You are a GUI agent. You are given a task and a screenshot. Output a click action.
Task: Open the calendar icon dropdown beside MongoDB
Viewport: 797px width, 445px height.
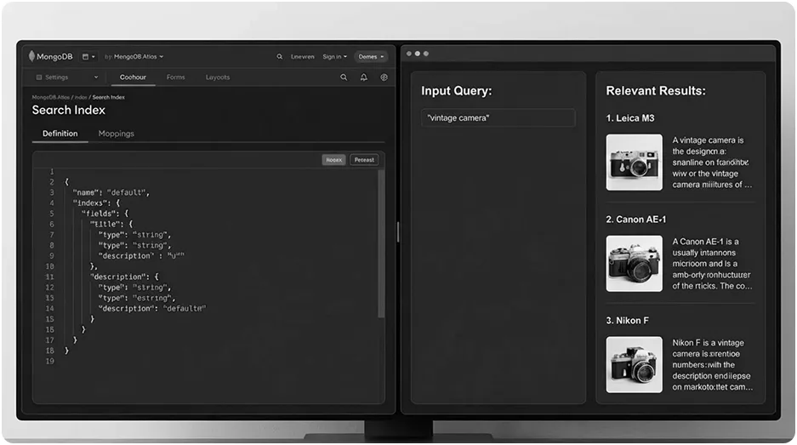88,56
